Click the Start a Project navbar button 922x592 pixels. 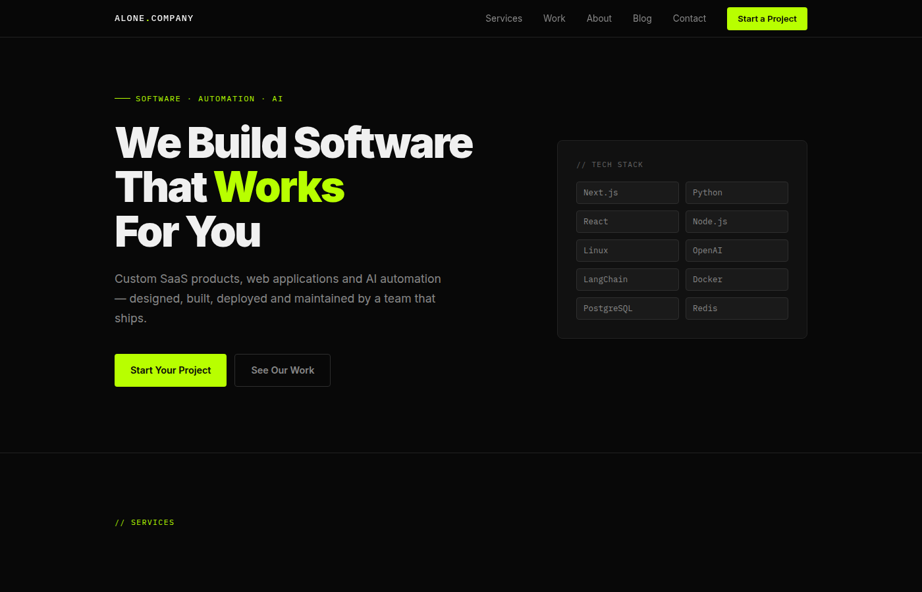point(767,18)
